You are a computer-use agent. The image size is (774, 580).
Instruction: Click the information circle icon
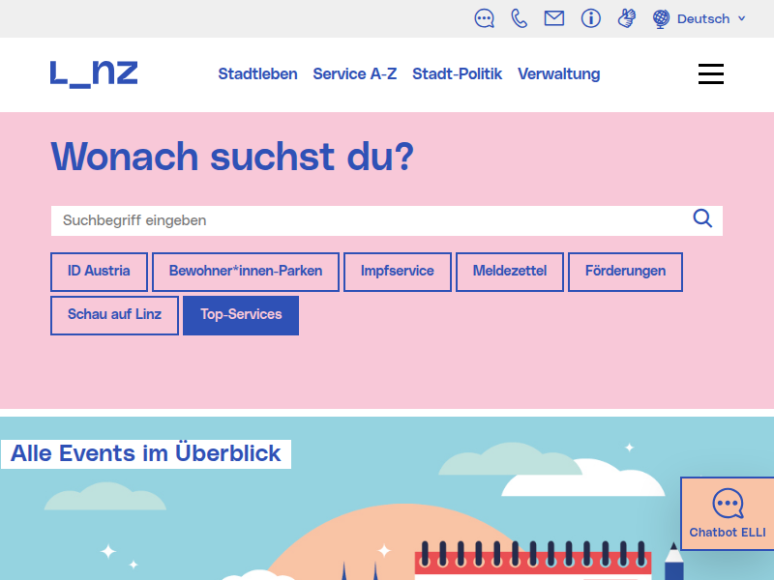pos(591,18)
